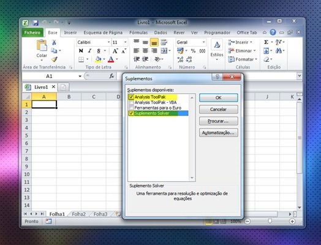
Task: Switch to the Folha2 sheet tab
Action: (x=79, y=214)
